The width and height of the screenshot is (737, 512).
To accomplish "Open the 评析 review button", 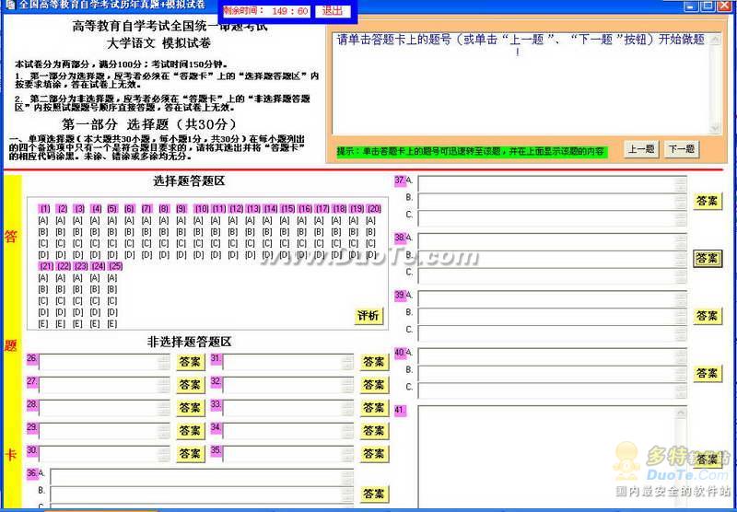I will point(368,316).
